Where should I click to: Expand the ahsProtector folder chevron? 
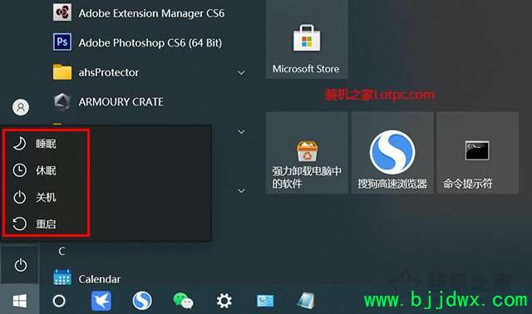(241, 72)
